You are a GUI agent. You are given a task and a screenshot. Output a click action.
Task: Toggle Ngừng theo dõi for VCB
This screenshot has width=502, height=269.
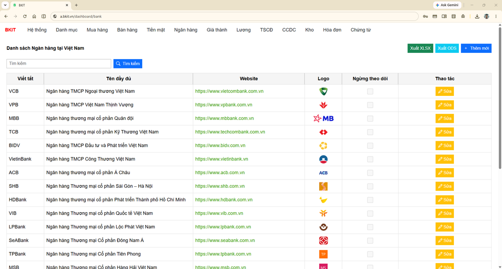tap(370, 91)
